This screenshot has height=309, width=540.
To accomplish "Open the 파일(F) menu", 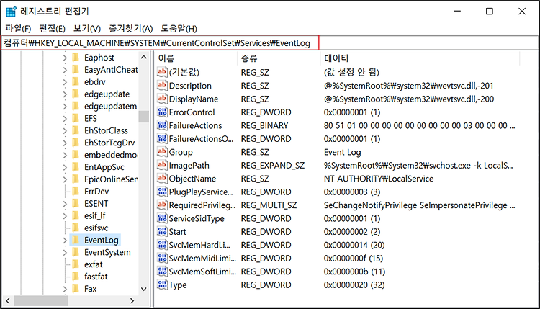I will point(18,29).
